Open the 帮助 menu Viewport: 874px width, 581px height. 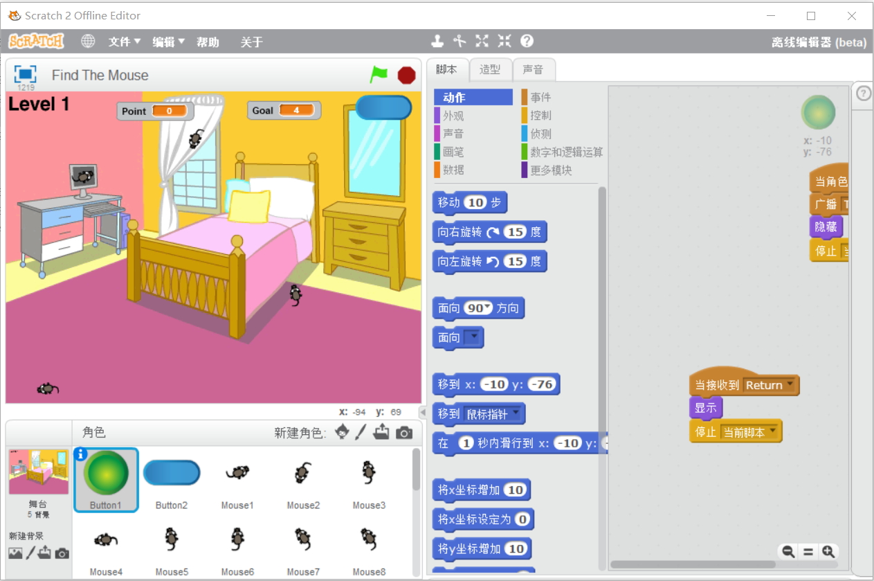point(208,42)
